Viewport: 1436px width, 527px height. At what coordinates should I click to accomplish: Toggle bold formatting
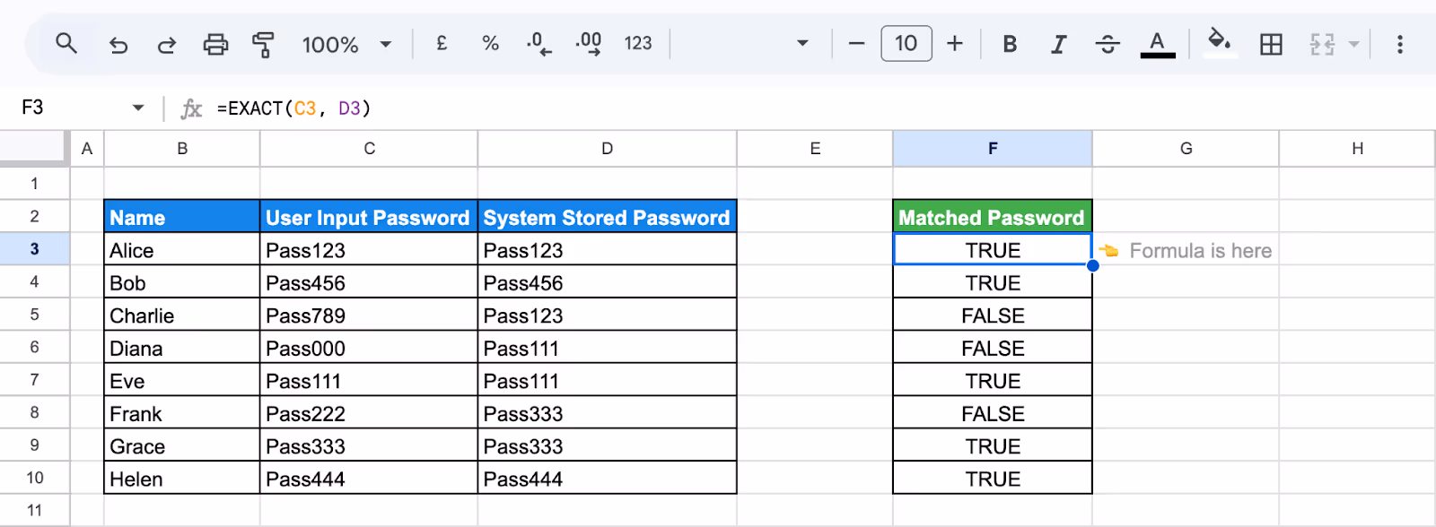click(x=1010, y=44)
